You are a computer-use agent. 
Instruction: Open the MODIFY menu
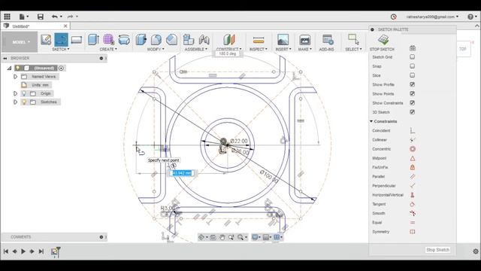point(156,49)
